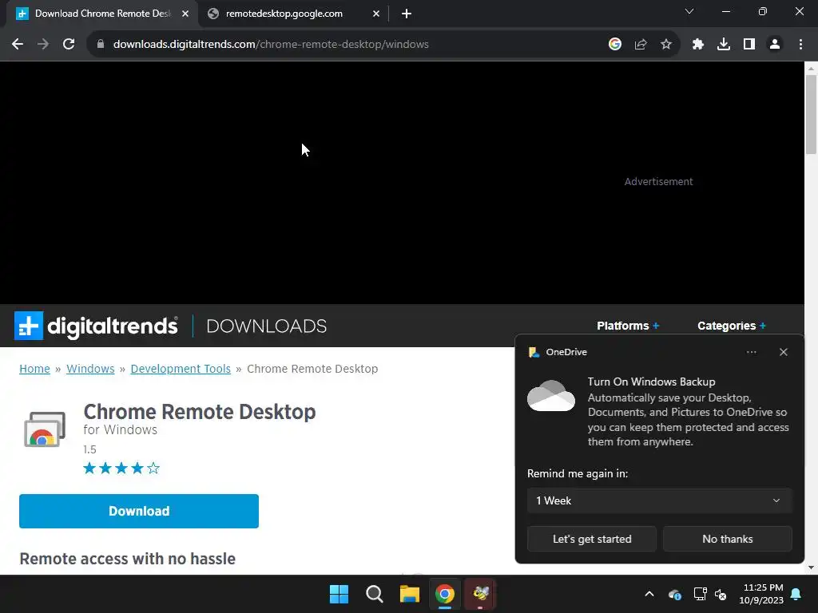Viewport: 818px width, 613px height.
Task: Expand the Categories menu
Action: point(732,326)
